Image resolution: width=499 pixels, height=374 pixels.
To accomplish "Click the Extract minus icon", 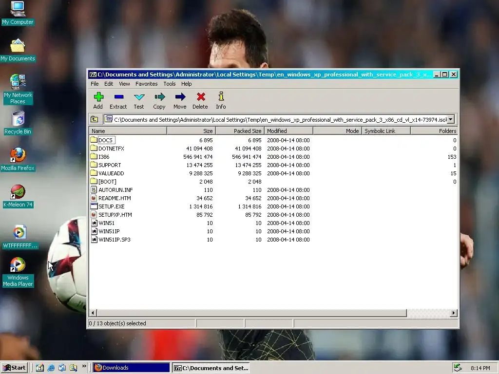I will click(119, 97).
